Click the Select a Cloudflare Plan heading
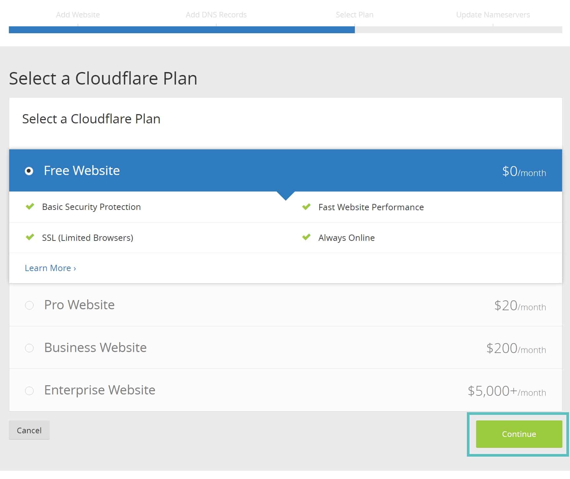570x479 pixels. (x=103, y=78)
